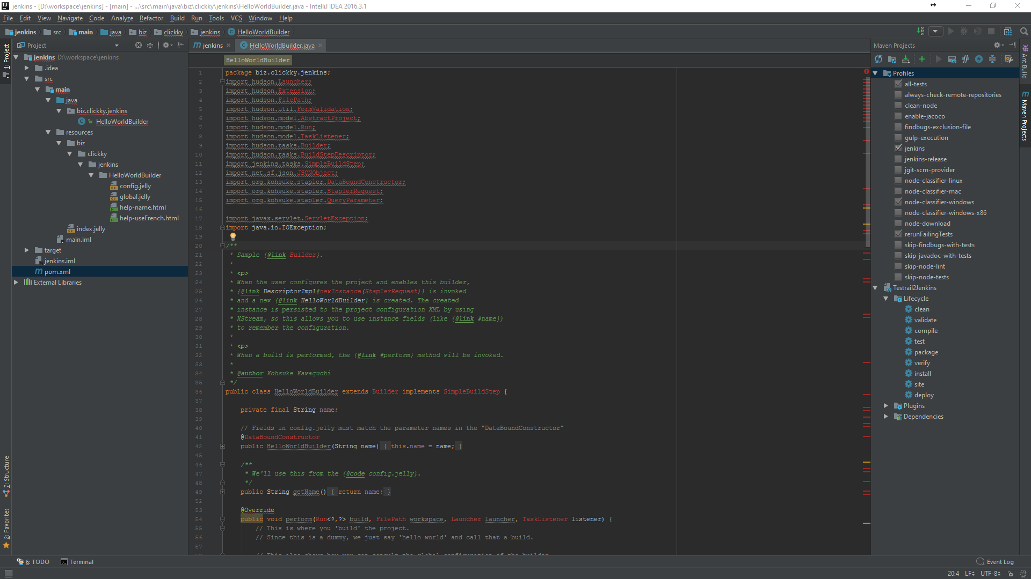This screenshot has width=1031, height=579.
Task: Open run configuration dropdown
Action: (x=935, y=32)
